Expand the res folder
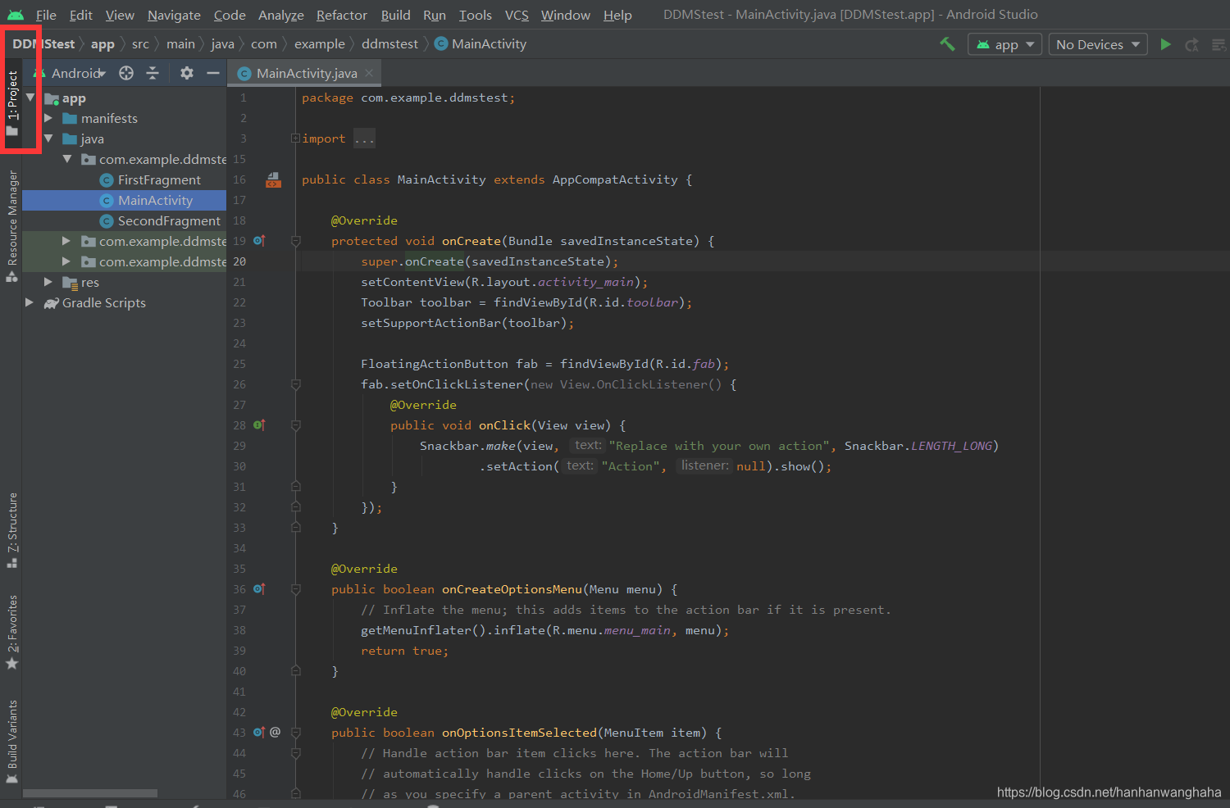The height and width of the screenshot is (808, 1230). pos(48,282)
